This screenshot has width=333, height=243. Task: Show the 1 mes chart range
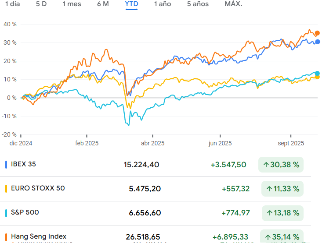click(72, 4)
